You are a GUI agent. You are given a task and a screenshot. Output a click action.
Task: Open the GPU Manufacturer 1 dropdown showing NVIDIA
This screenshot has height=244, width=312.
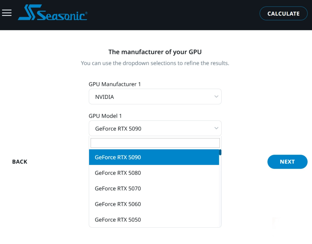pyautogui.click(x=155, y=97)
